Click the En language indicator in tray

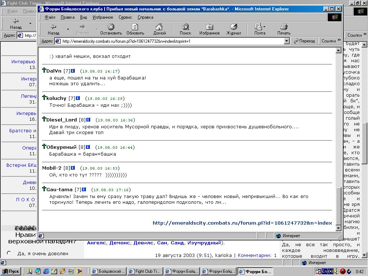click(325, 271)
